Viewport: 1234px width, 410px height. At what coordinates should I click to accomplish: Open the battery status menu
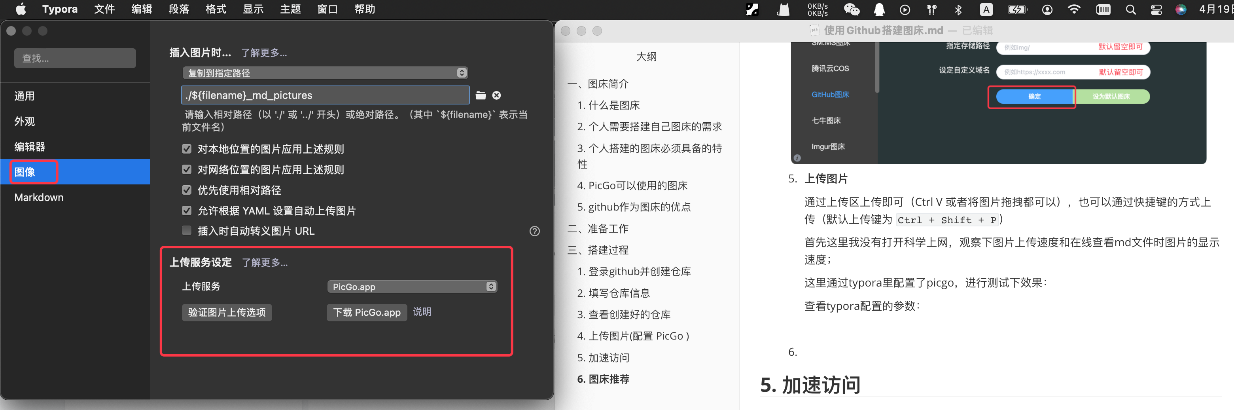[1017, 9]
